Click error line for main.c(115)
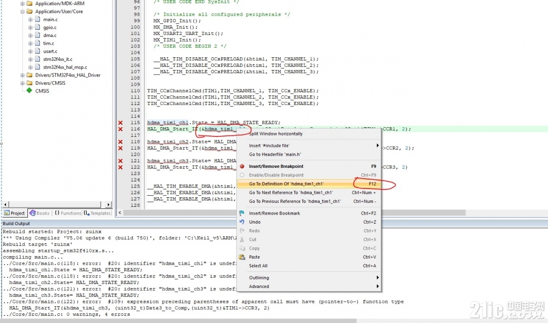Screen dimensions: 548x323 tap(120, 263)
